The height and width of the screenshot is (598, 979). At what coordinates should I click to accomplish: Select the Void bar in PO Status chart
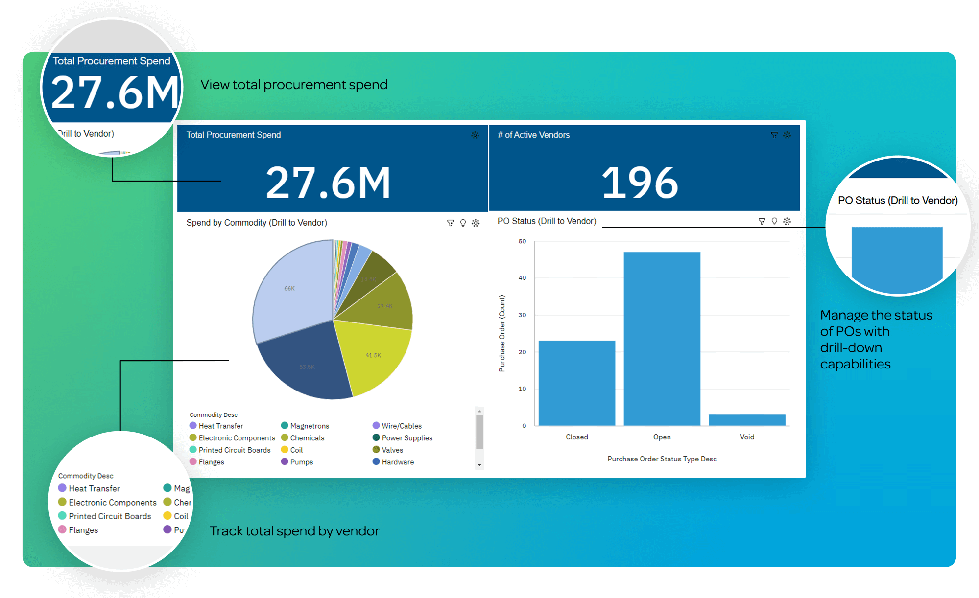(746, 419)
